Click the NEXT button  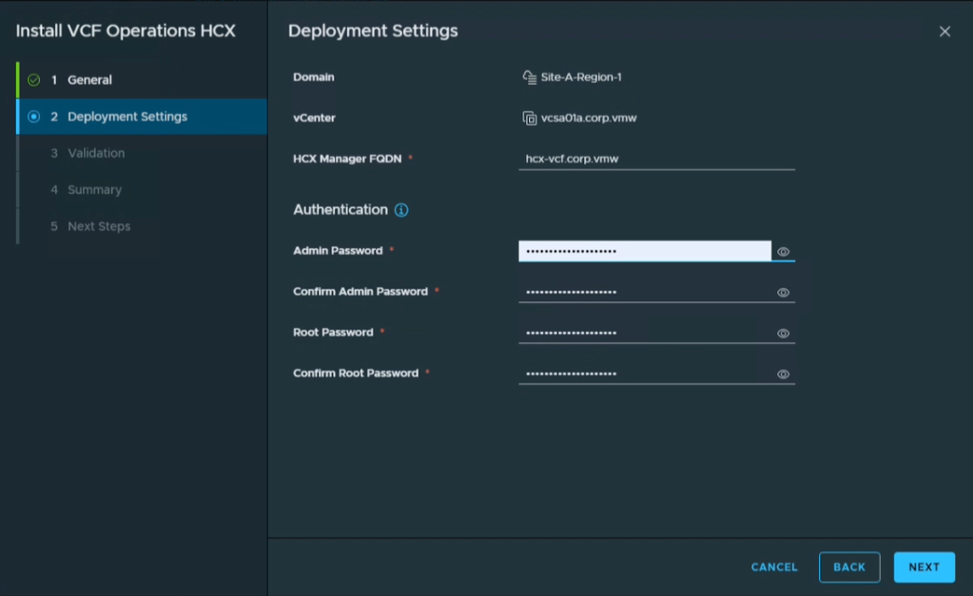click(924, 567)
